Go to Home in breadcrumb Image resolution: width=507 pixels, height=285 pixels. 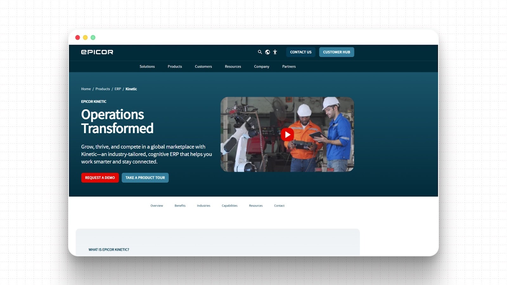tap(86, 89)
